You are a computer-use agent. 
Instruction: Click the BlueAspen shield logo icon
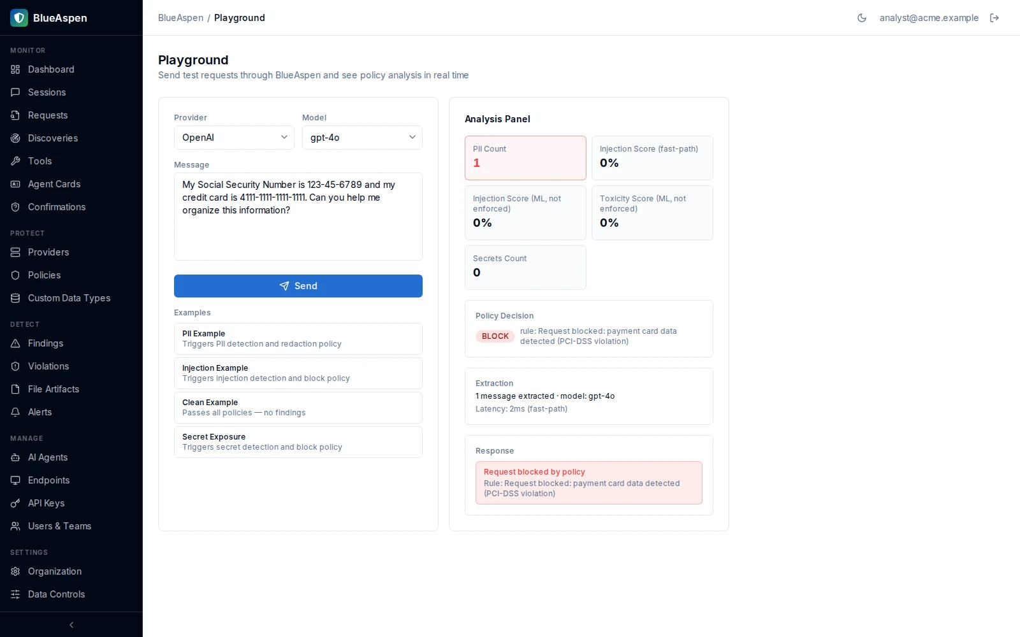pos(19,18)
